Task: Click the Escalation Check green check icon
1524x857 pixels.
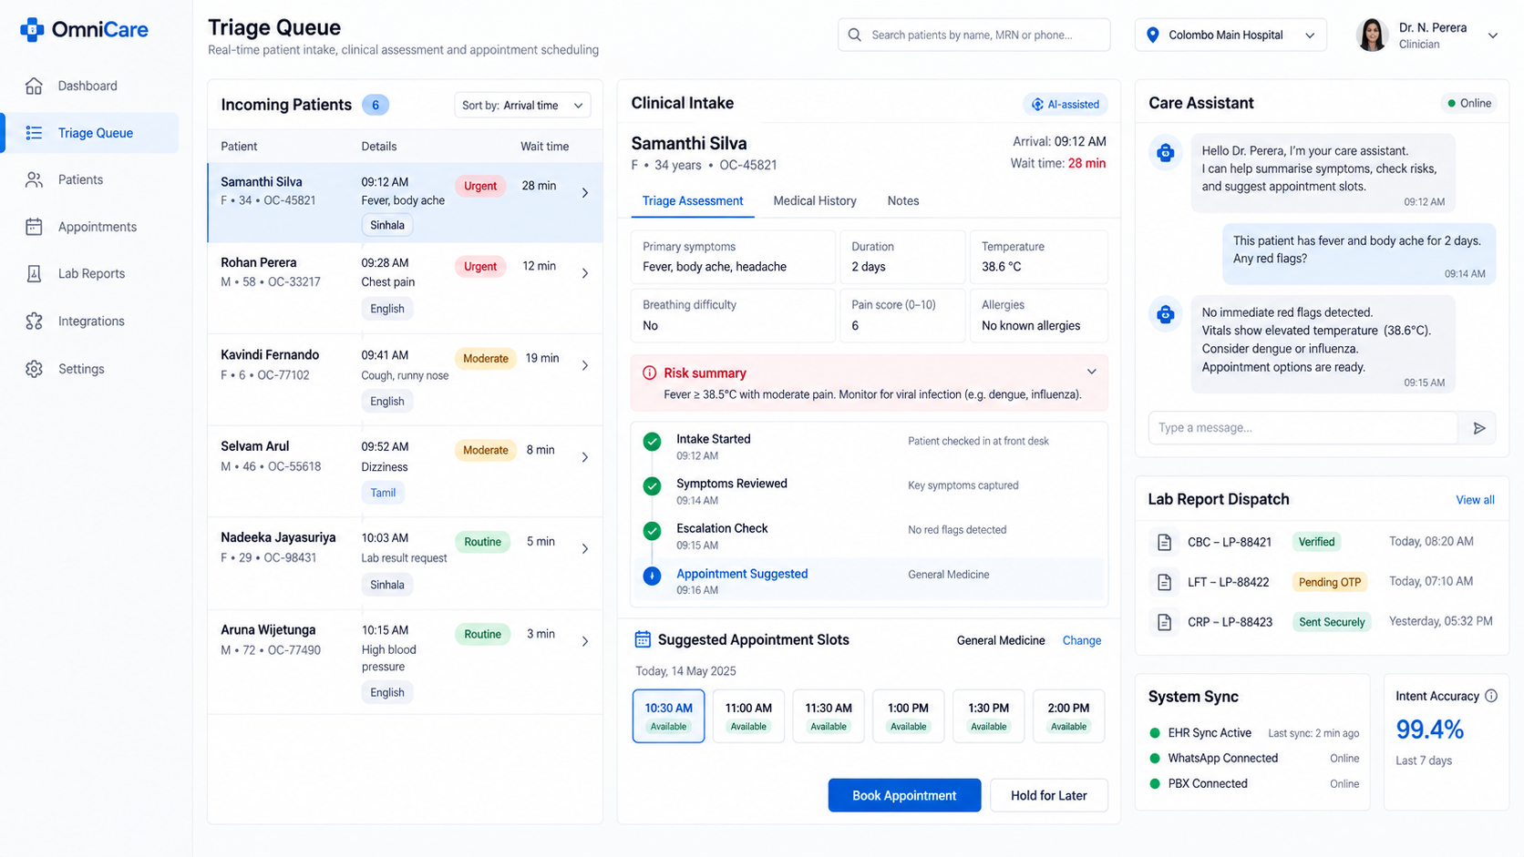Action: (652, 531)
